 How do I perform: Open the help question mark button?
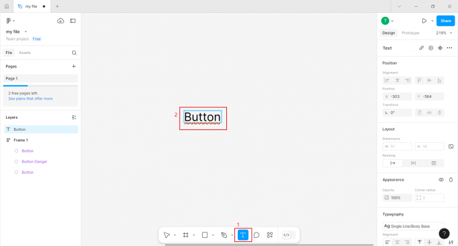[x=444, y=233]
